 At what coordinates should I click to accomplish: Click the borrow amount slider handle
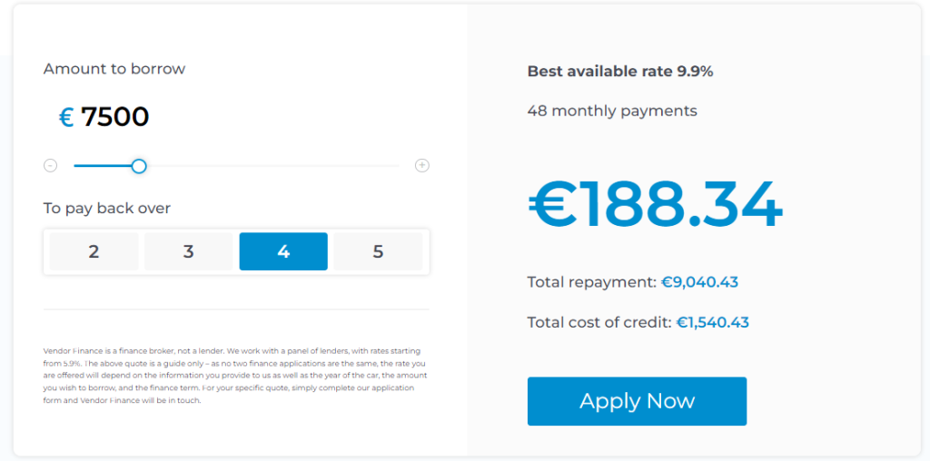[139, 166]
